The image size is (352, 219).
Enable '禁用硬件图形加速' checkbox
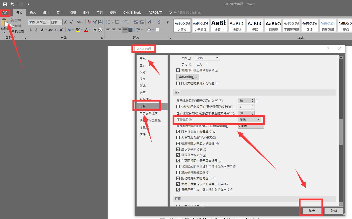click(x=178, y=173)
